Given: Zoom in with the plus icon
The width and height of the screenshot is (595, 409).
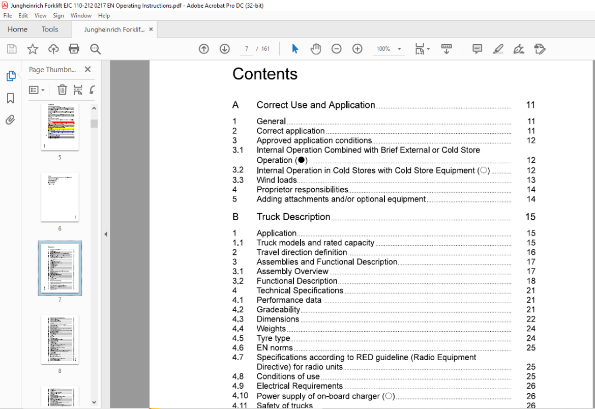Looking at the screenshot, I should (x=358, y=49).
